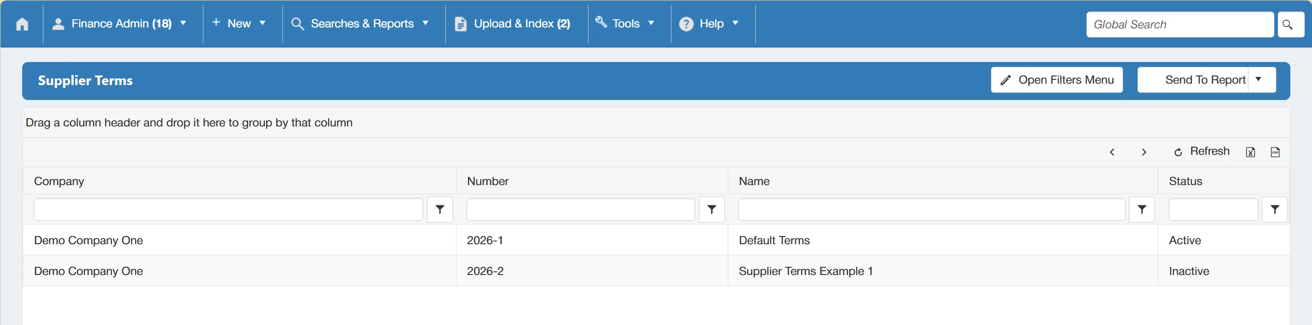1312x325 pixels.
Task: Go to the home page icon
Action: tap(22, 24)
